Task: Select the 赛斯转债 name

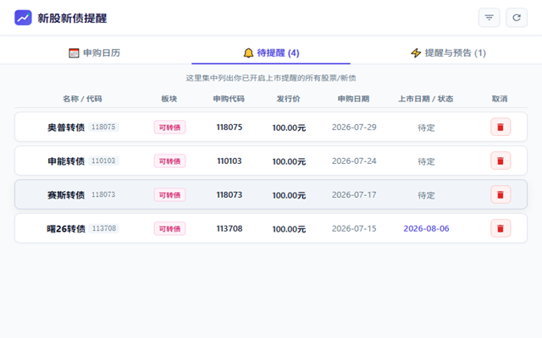Action: (x=66, y=195)
